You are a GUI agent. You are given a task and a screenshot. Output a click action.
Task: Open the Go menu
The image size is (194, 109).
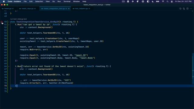coord(53,2)
